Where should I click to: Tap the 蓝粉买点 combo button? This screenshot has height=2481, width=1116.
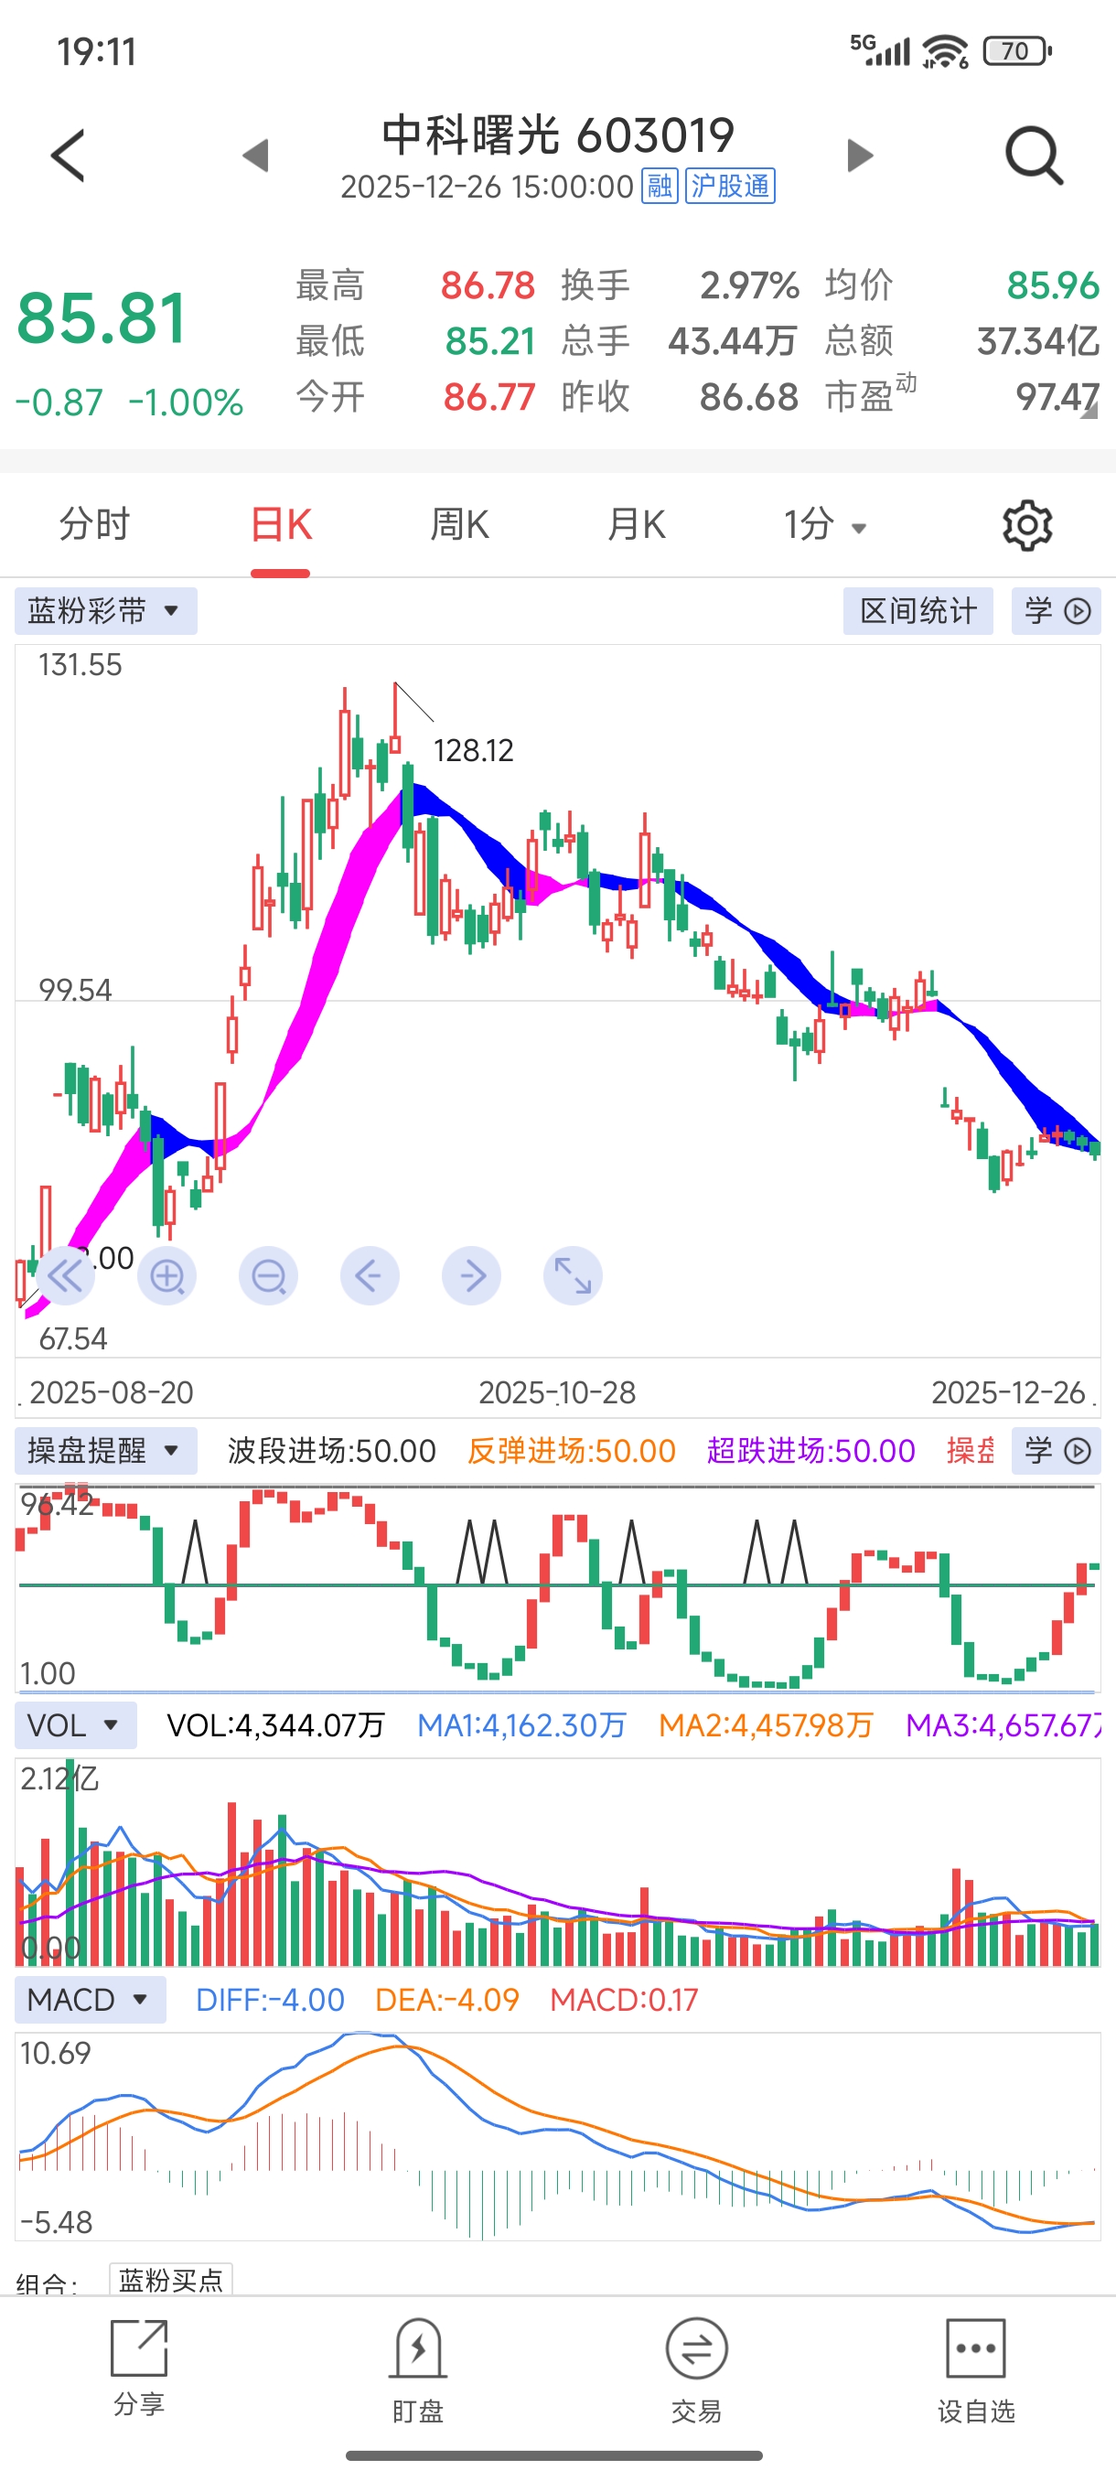170,2280
